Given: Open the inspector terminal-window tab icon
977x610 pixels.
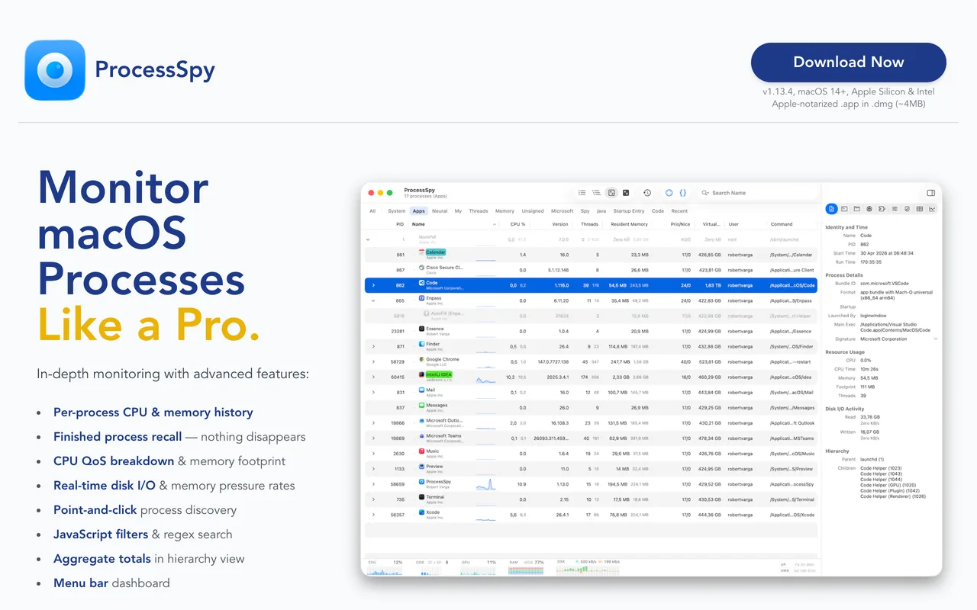Looking at the screenshot, I should [x=845, y=209].
